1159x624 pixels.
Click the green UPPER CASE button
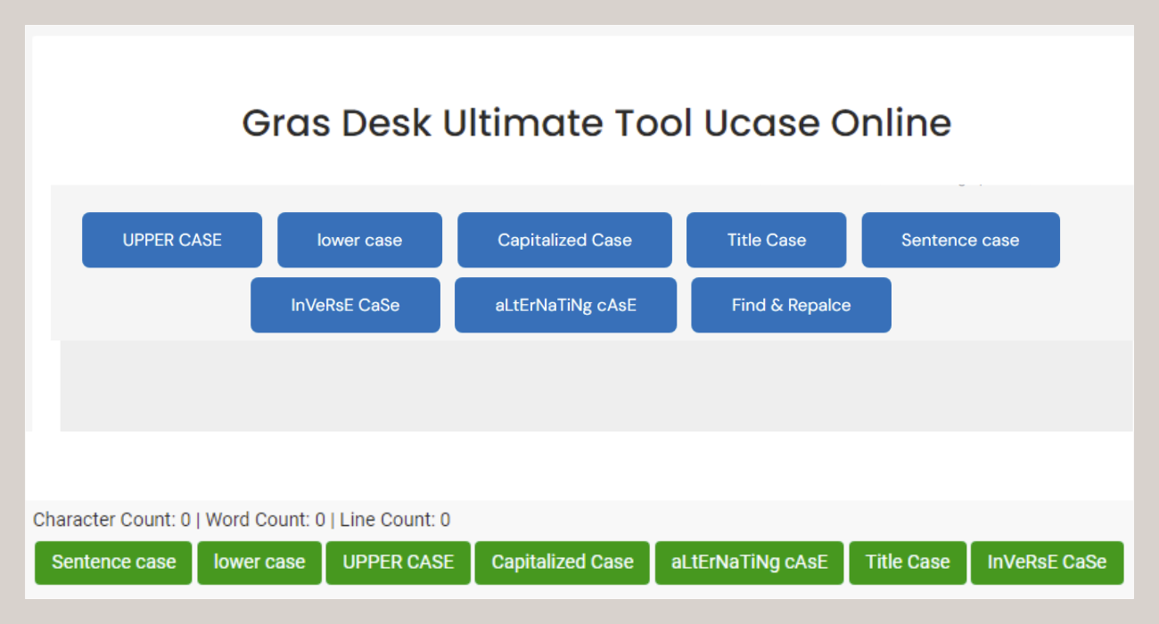pos(398,562)
